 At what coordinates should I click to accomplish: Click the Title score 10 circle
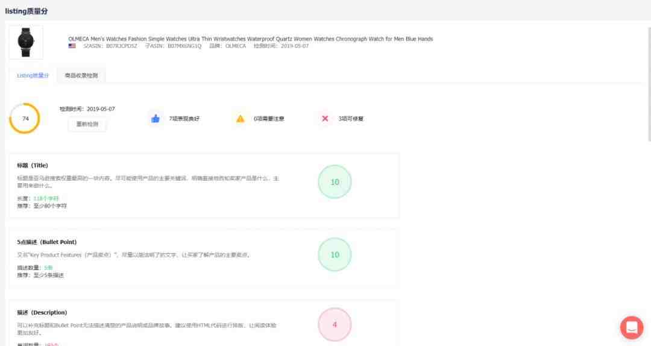(335, 182)
